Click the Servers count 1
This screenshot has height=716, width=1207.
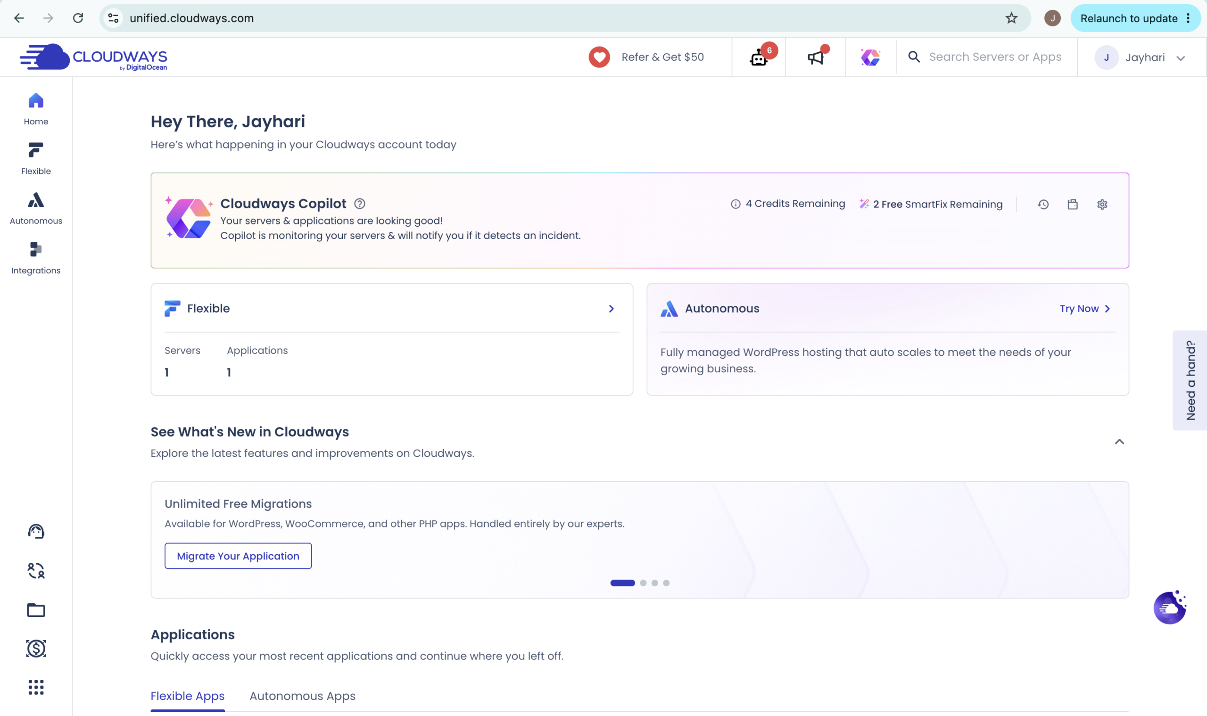click(x=166, y=372)
